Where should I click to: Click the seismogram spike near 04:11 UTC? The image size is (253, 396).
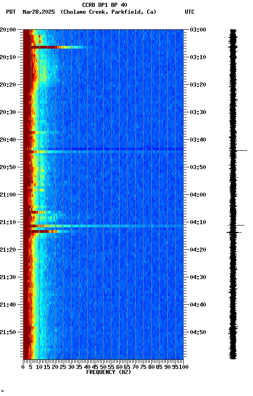point(236,225)
